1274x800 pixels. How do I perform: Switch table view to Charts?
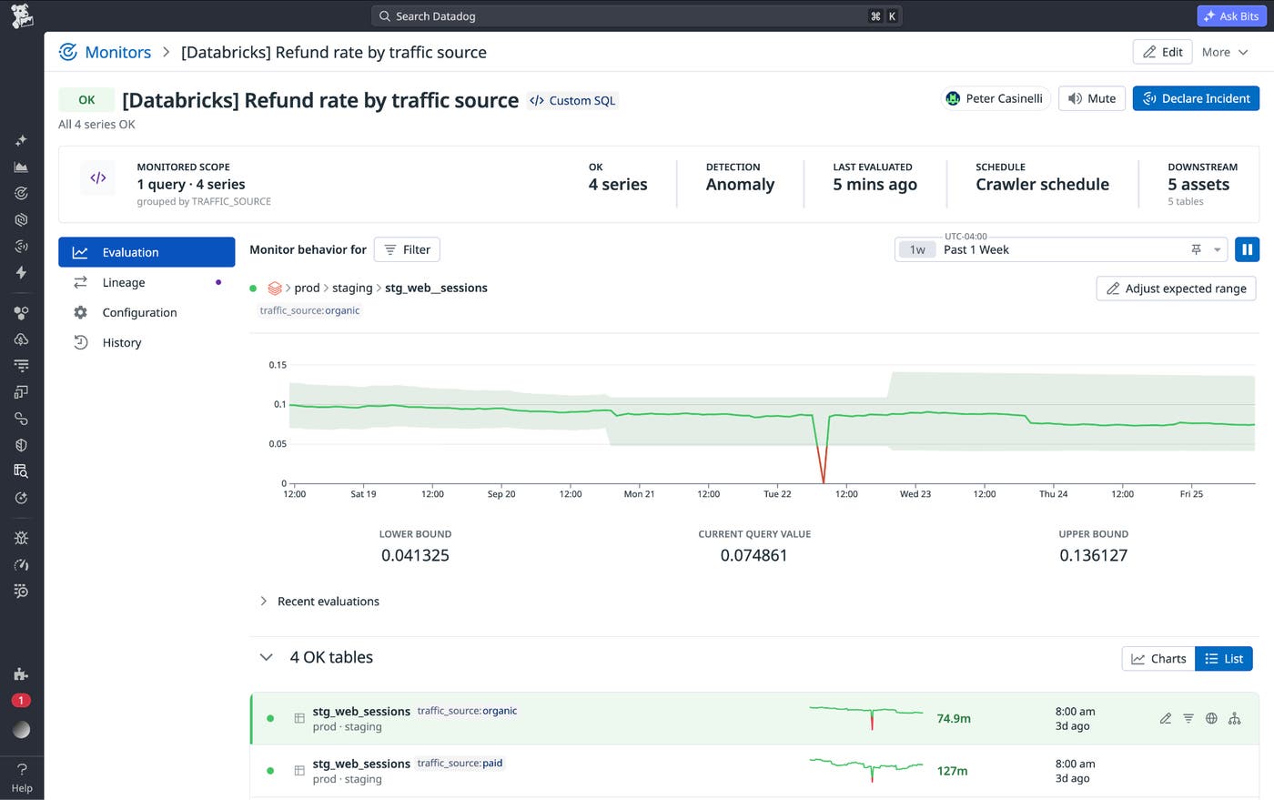tap(1158, 659)
